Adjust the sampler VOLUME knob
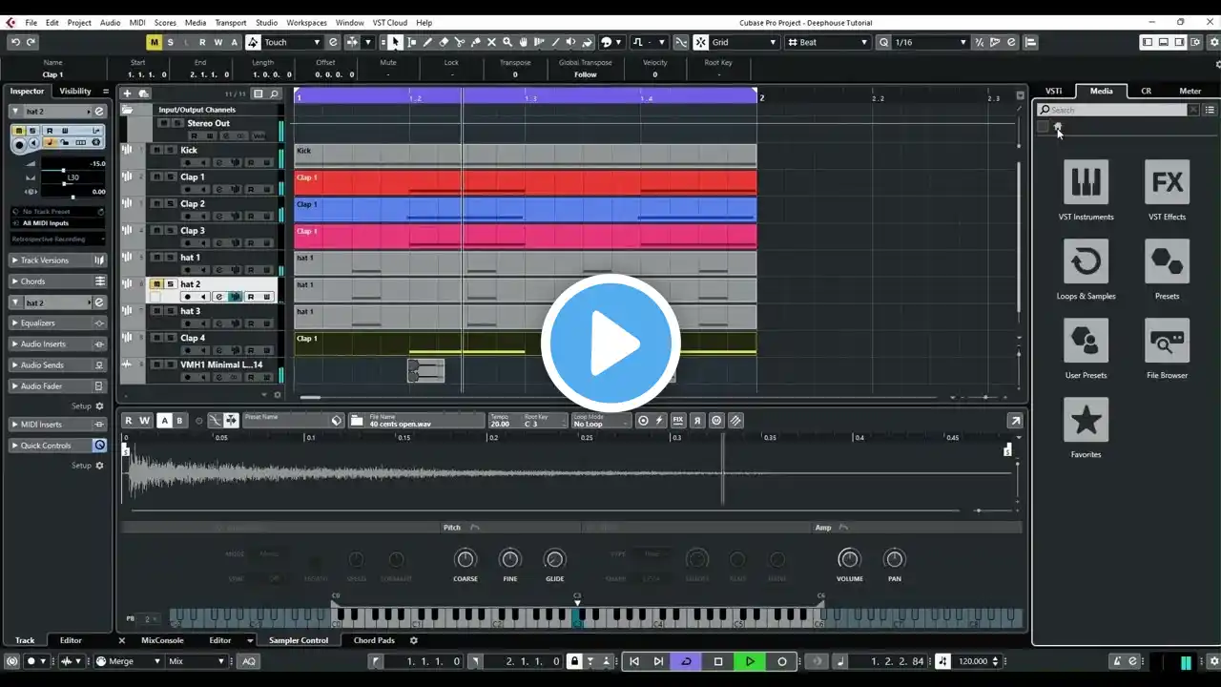The width and height of the screenshot is (1221, 687). (x=849, y=559)
